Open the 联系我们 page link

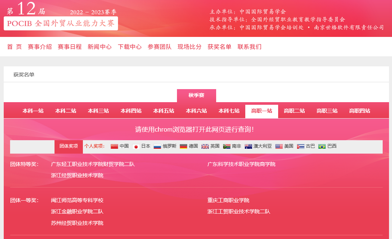pos(249,47)
